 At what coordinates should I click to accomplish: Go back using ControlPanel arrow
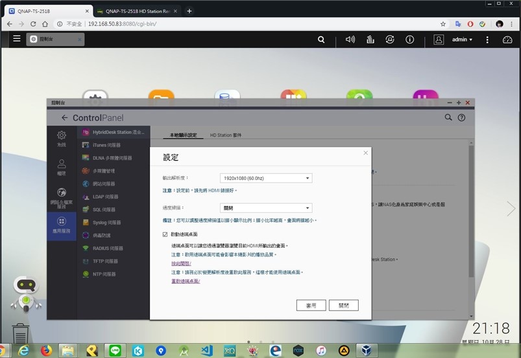point(64,118)
